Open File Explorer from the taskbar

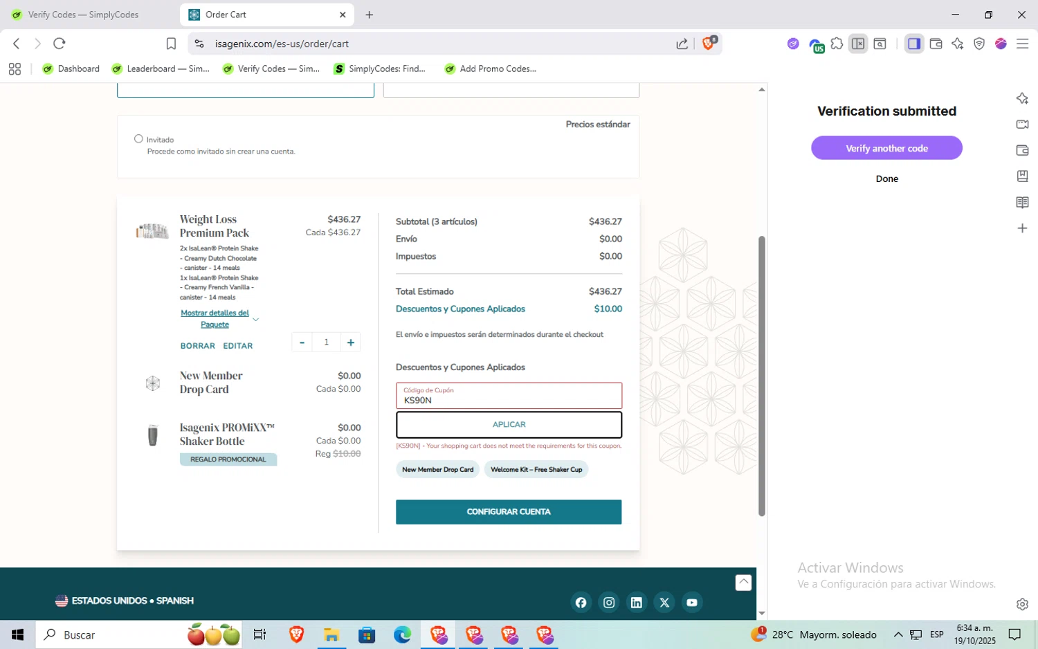(x=331, y=634)
